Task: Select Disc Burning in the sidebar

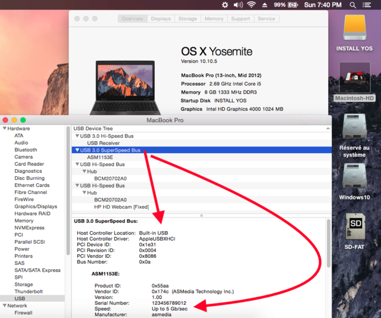Action: coord(29,178)
